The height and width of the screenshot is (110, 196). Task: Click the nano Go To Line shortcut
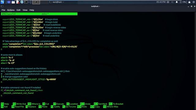(x=69, y=107)
